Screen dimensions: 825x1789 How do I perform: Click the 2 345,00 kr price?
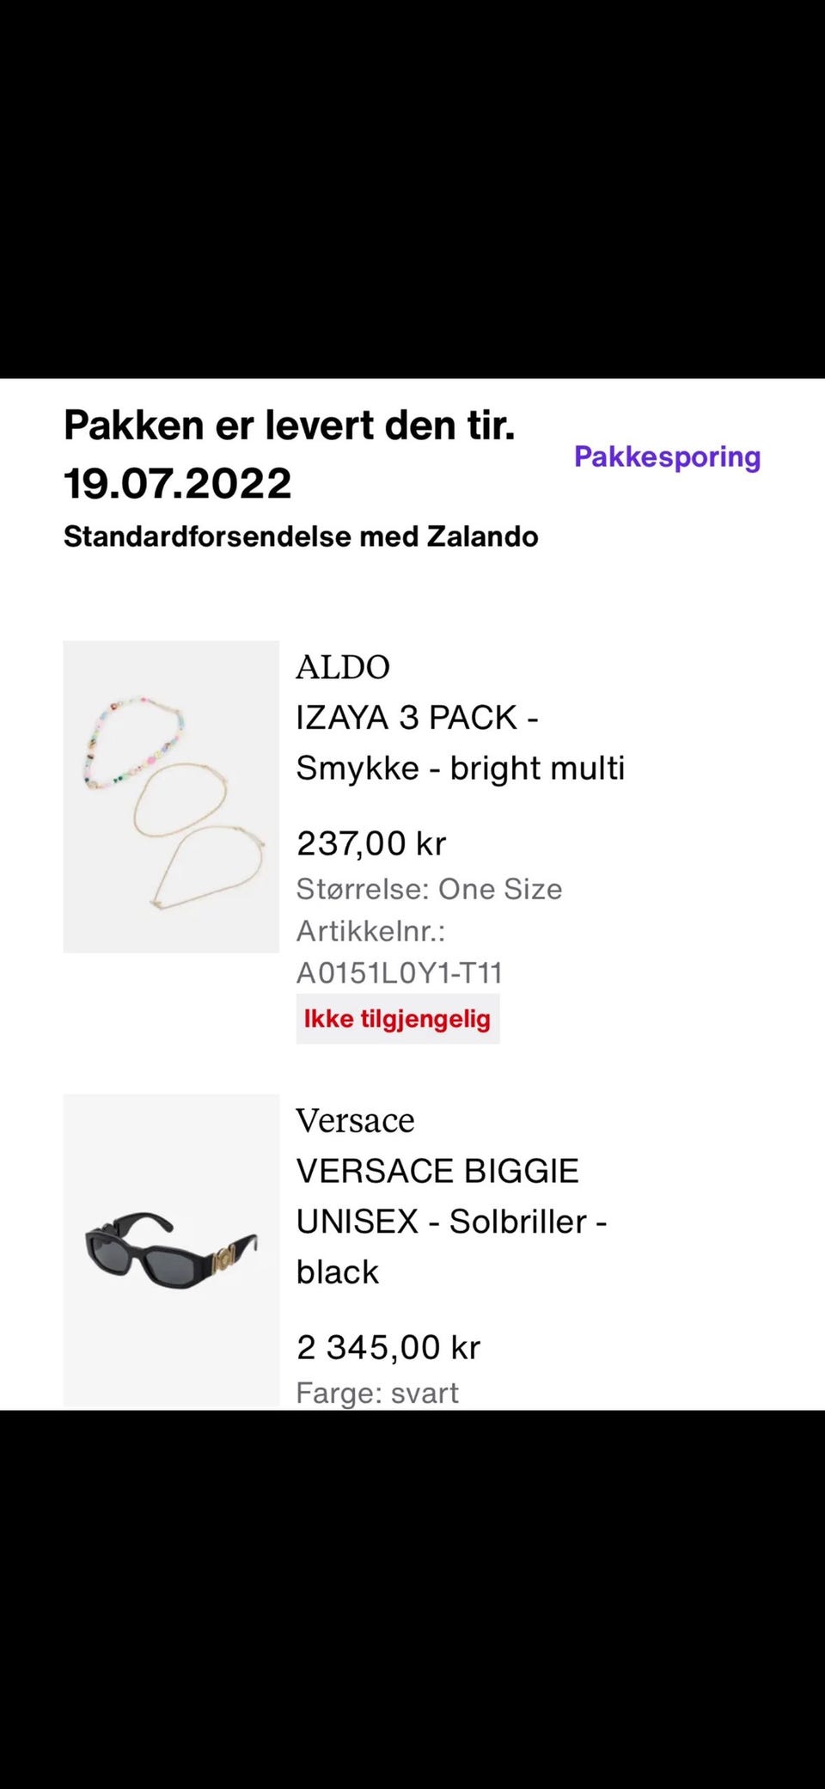coord(388,1347)
